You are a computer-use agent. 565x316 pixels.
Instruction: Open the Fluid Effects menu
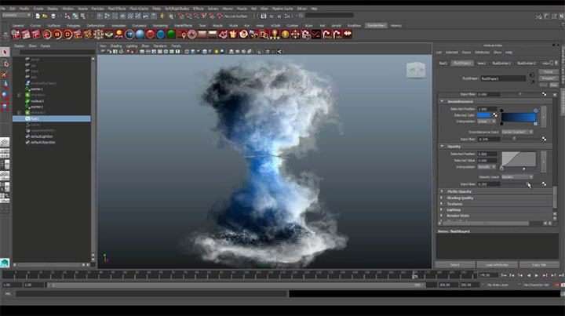(x=117, y=9)
